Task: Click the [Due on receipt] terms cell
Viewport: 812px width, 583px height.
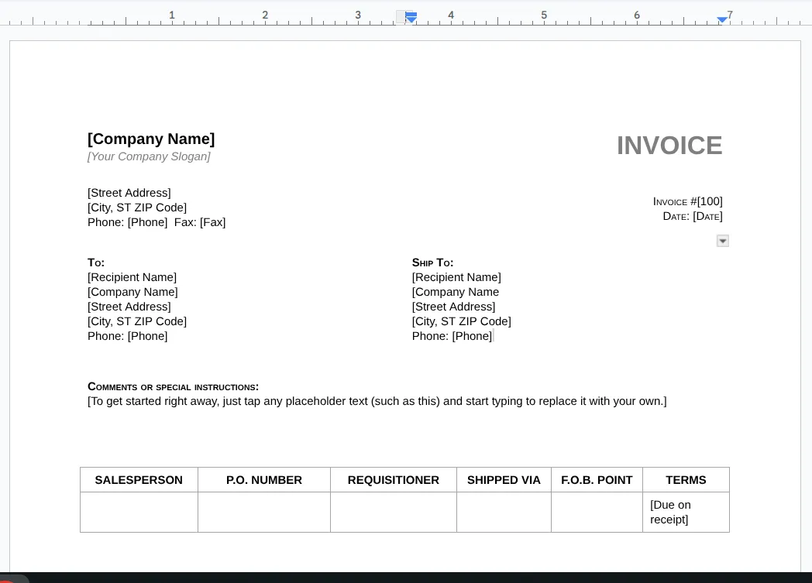Action: coord(670,512)
